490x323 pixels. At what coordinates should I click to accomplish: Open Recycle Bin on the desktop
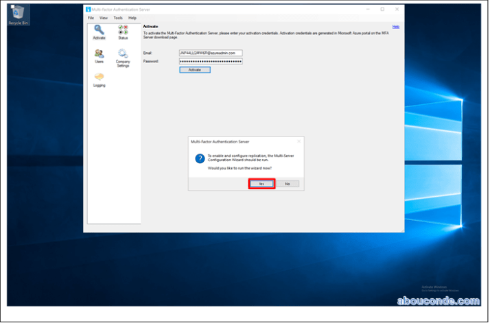tap(16, 14)
